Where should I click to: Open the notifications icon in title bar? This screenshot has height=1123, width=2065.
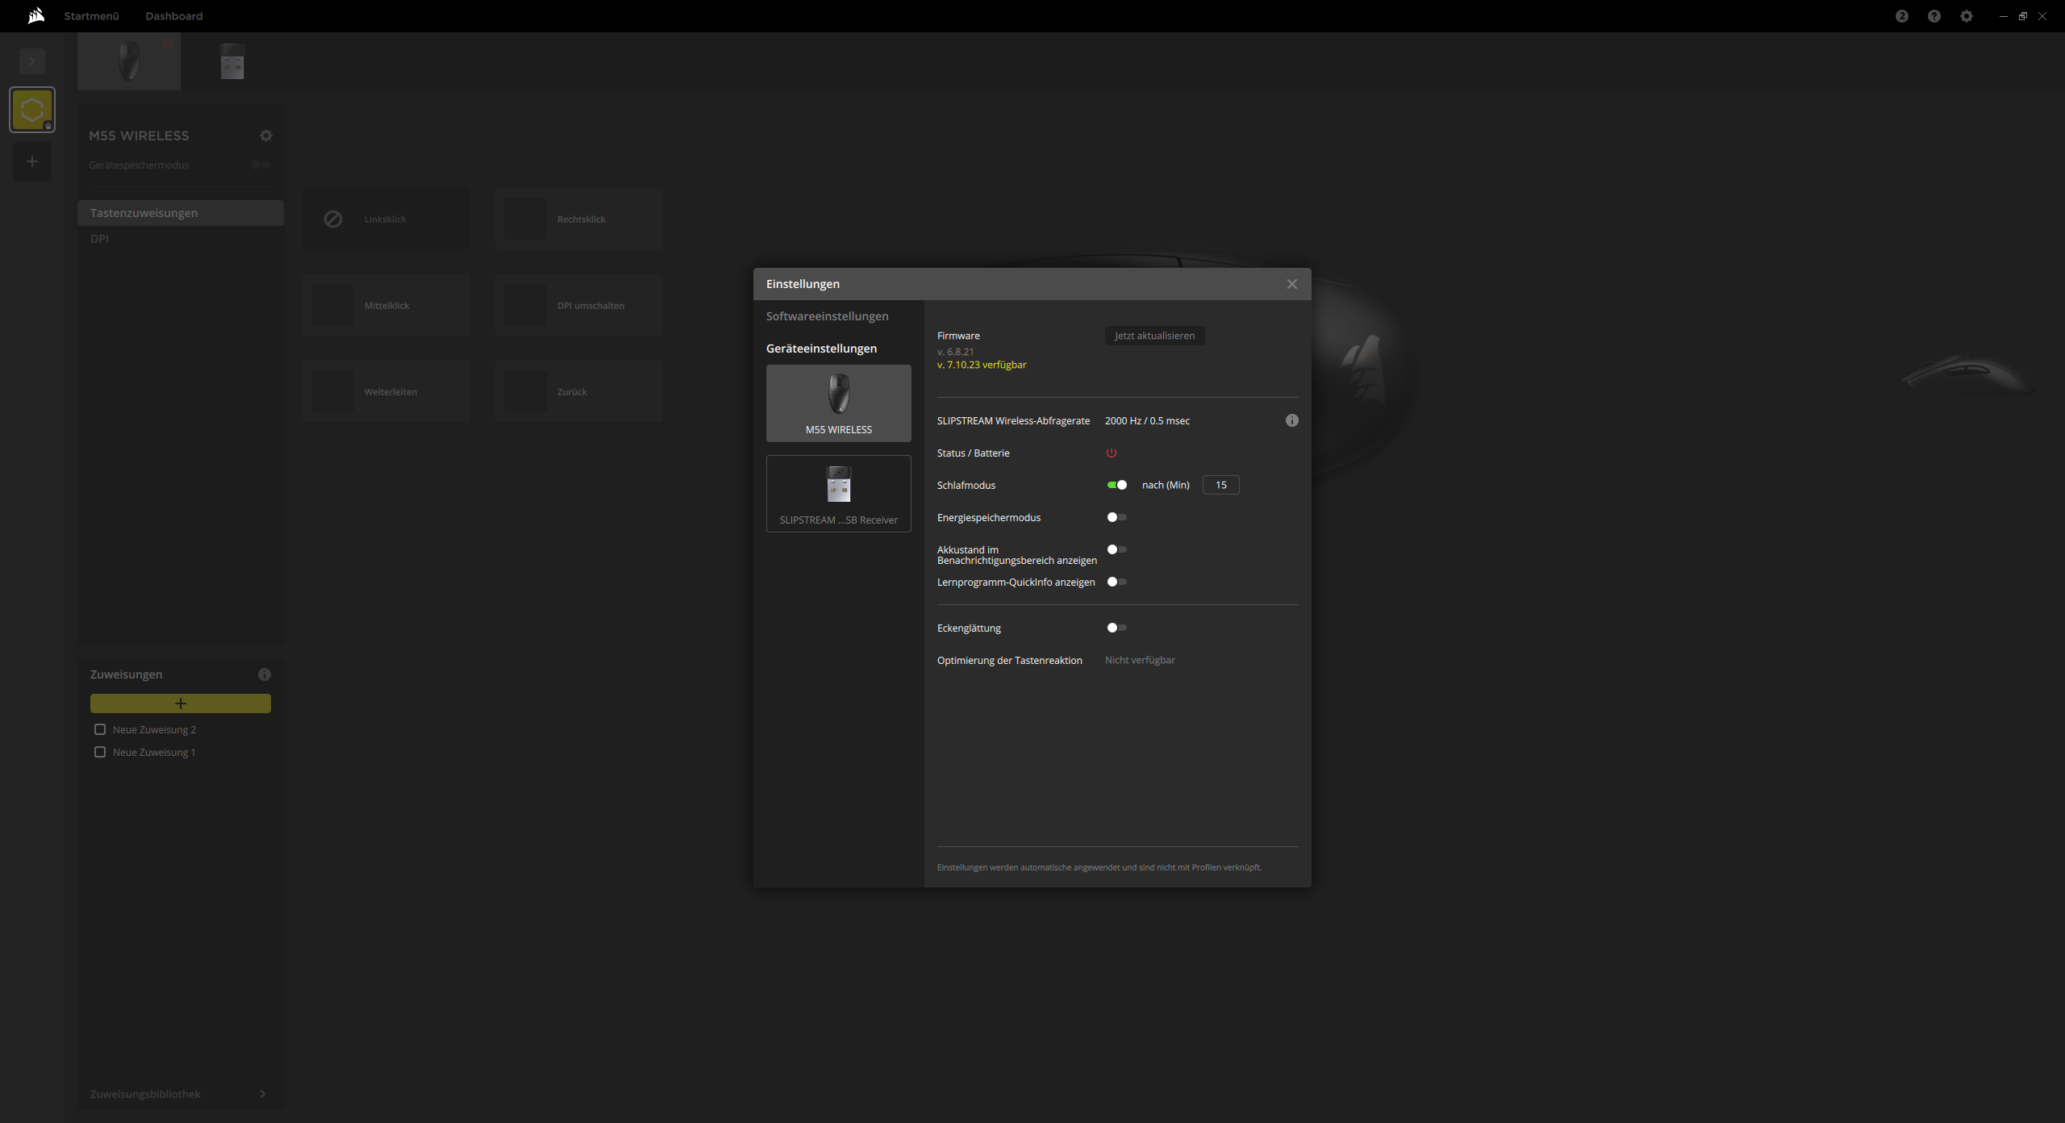pyautogui.click(x=1901, y=16)
